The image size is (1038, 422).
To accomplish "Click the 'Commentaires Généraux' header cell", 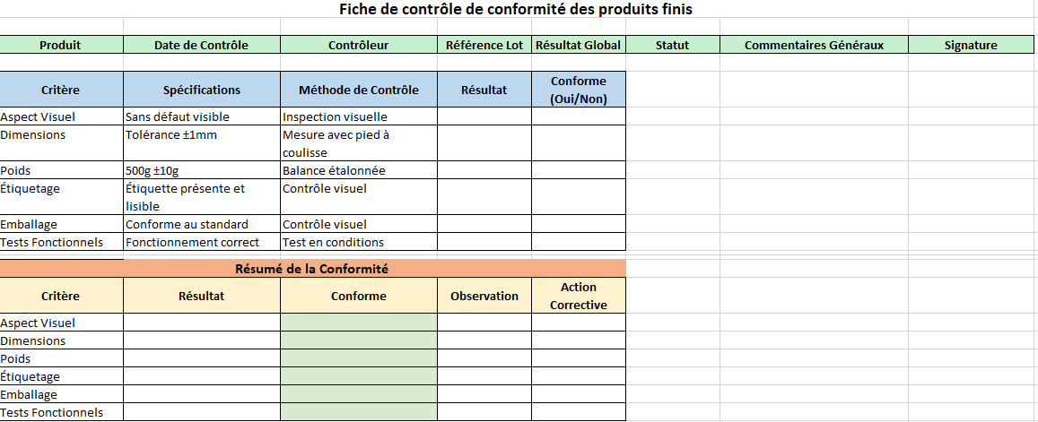I will (814, 45).
